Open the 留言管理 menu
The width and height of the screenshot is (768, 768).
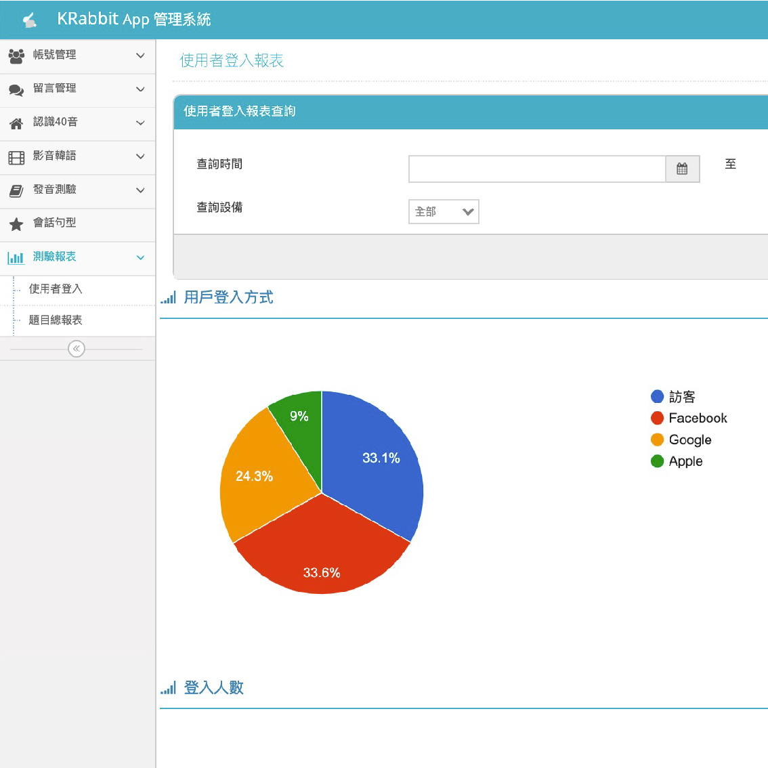pos(77,90)
